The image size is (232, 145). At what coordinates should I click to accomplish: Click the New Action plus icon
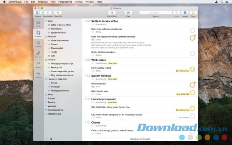click(48, 13)
